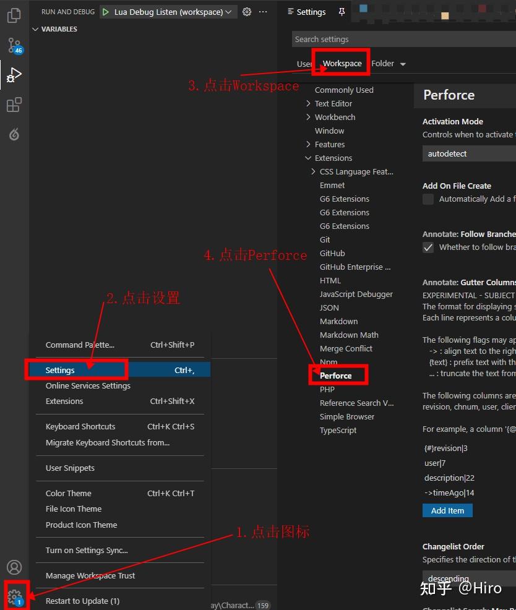The image size is (516, 610).
Task: Open the Explorer view
Action: click(14, 15)
